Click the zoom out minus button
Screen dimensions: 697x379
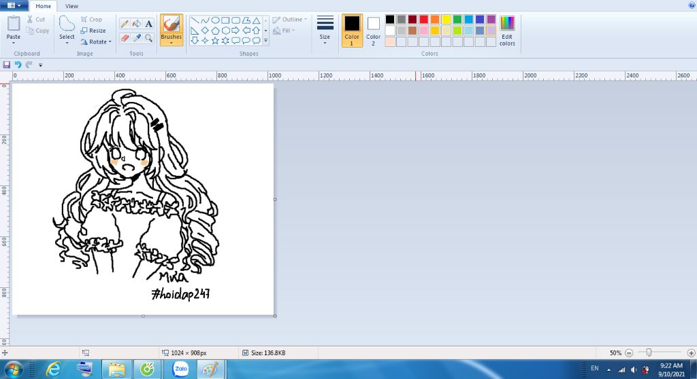(629, 353)
